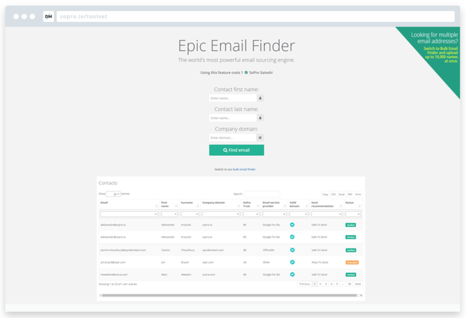Open the Email column filter dropdown

click(129, 214)
